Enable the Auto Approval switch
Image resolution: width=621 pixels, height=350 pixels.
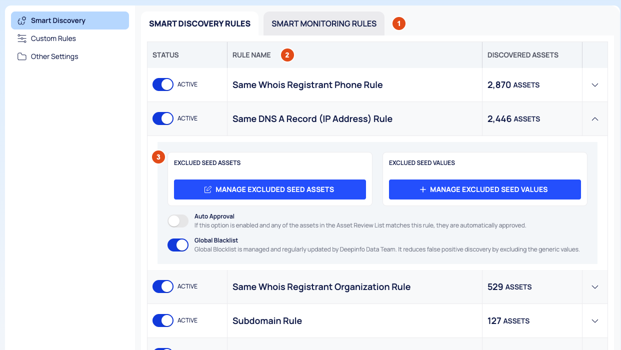178,221
